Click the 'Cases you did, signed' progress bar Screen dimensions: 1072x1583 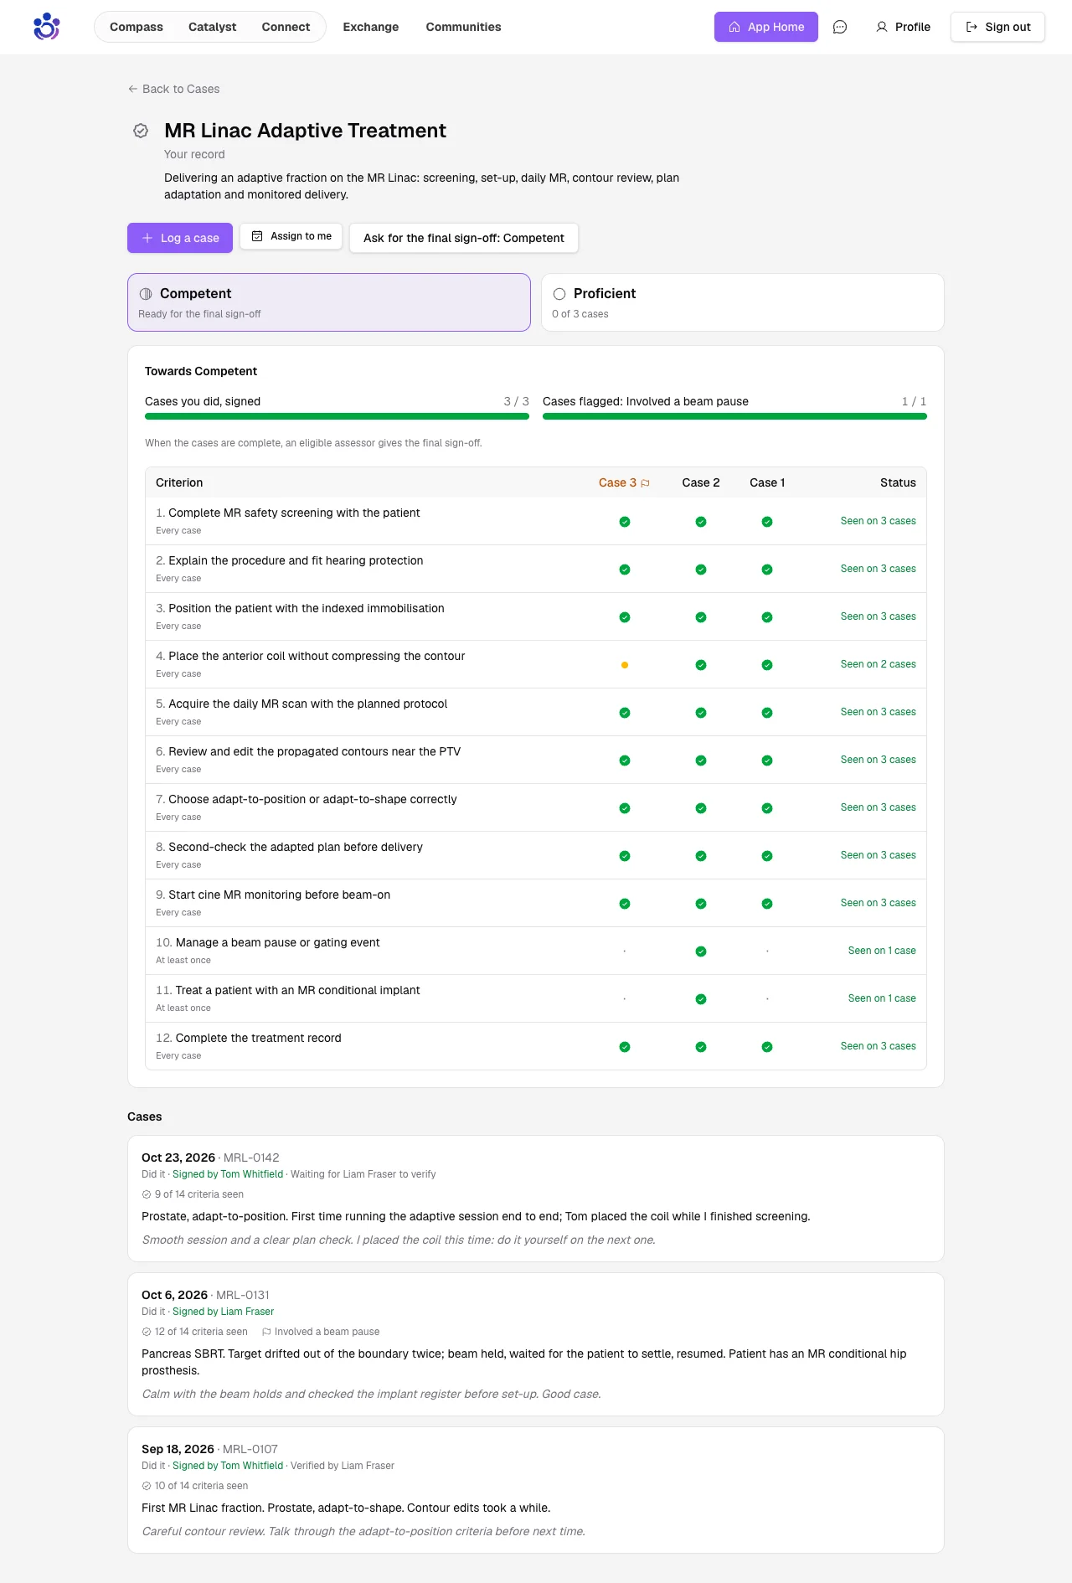(x=337, y=416)
